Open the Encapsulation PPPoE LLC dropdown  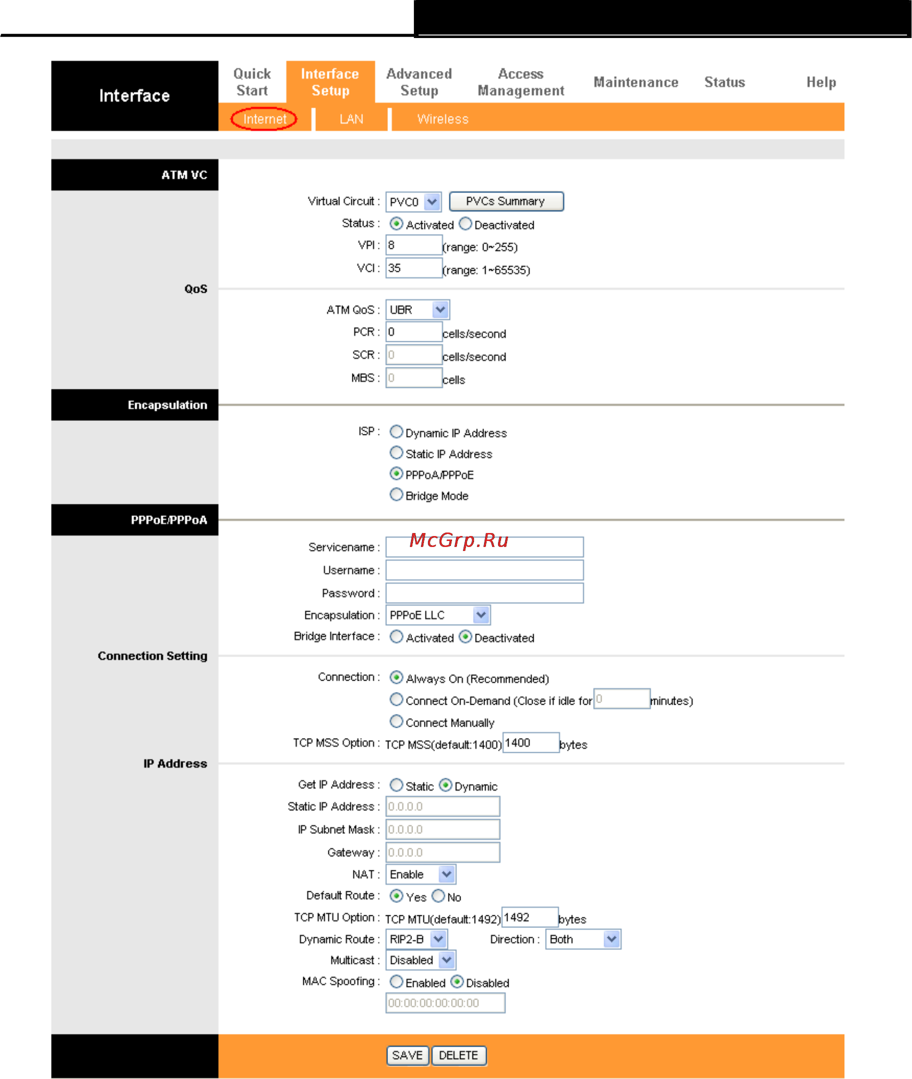click(438, 615)
